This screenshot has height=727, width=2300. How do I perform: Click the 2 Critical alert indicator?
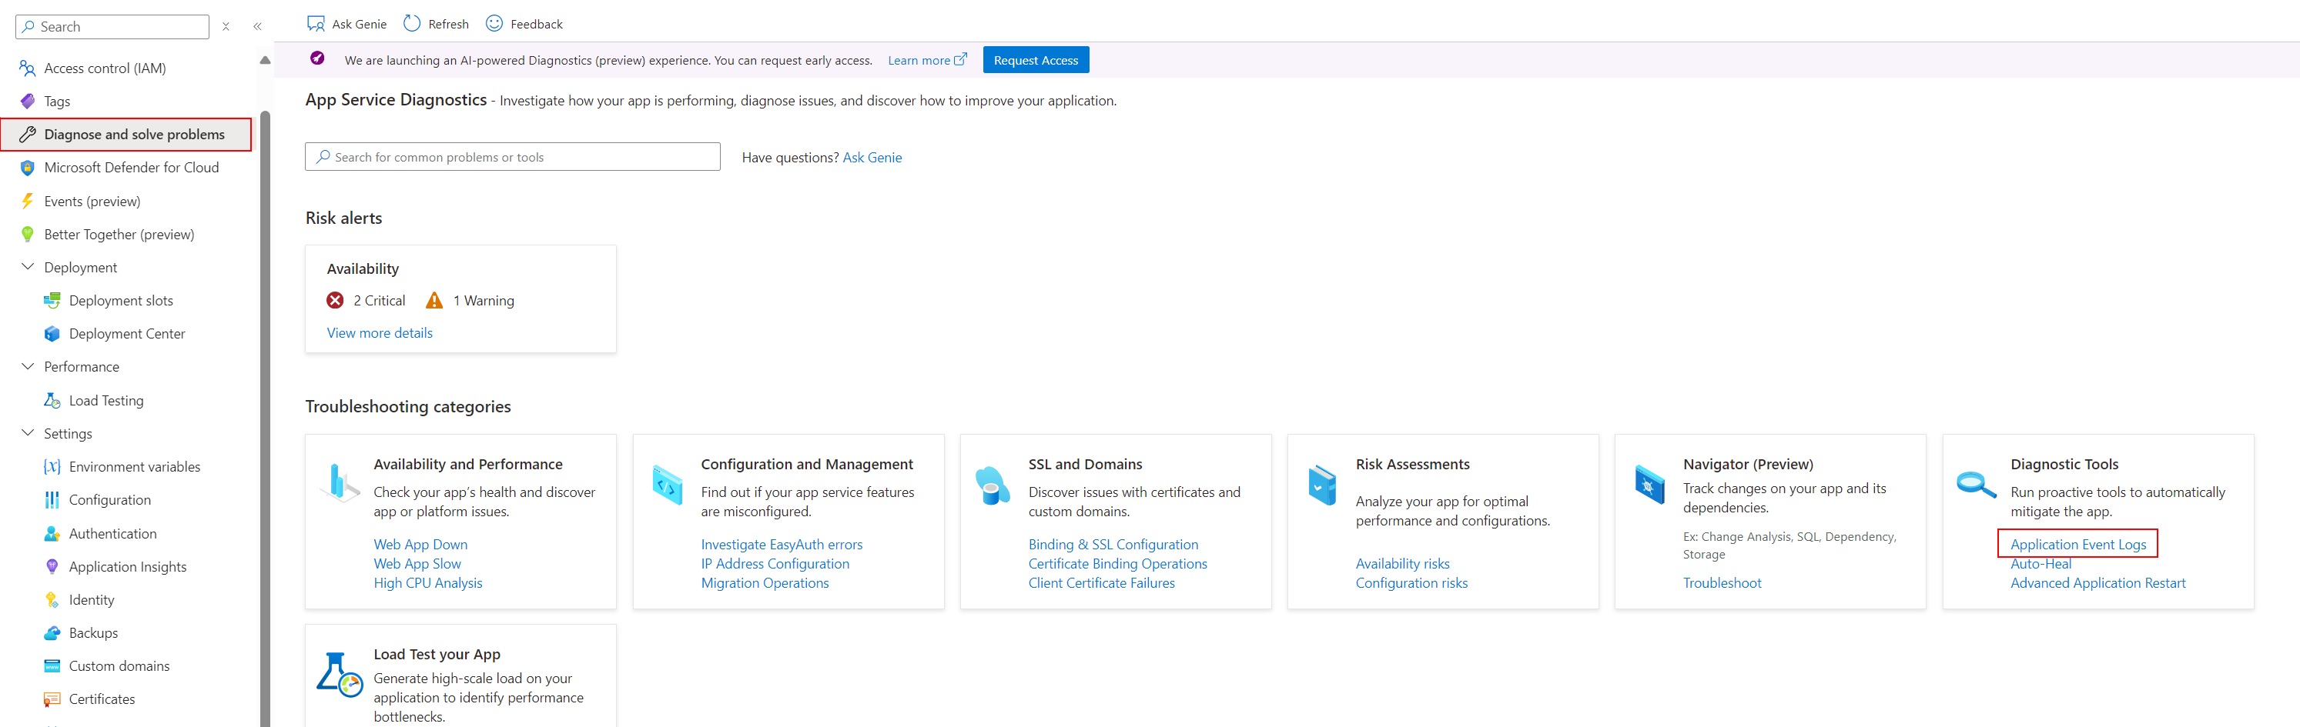366,301
